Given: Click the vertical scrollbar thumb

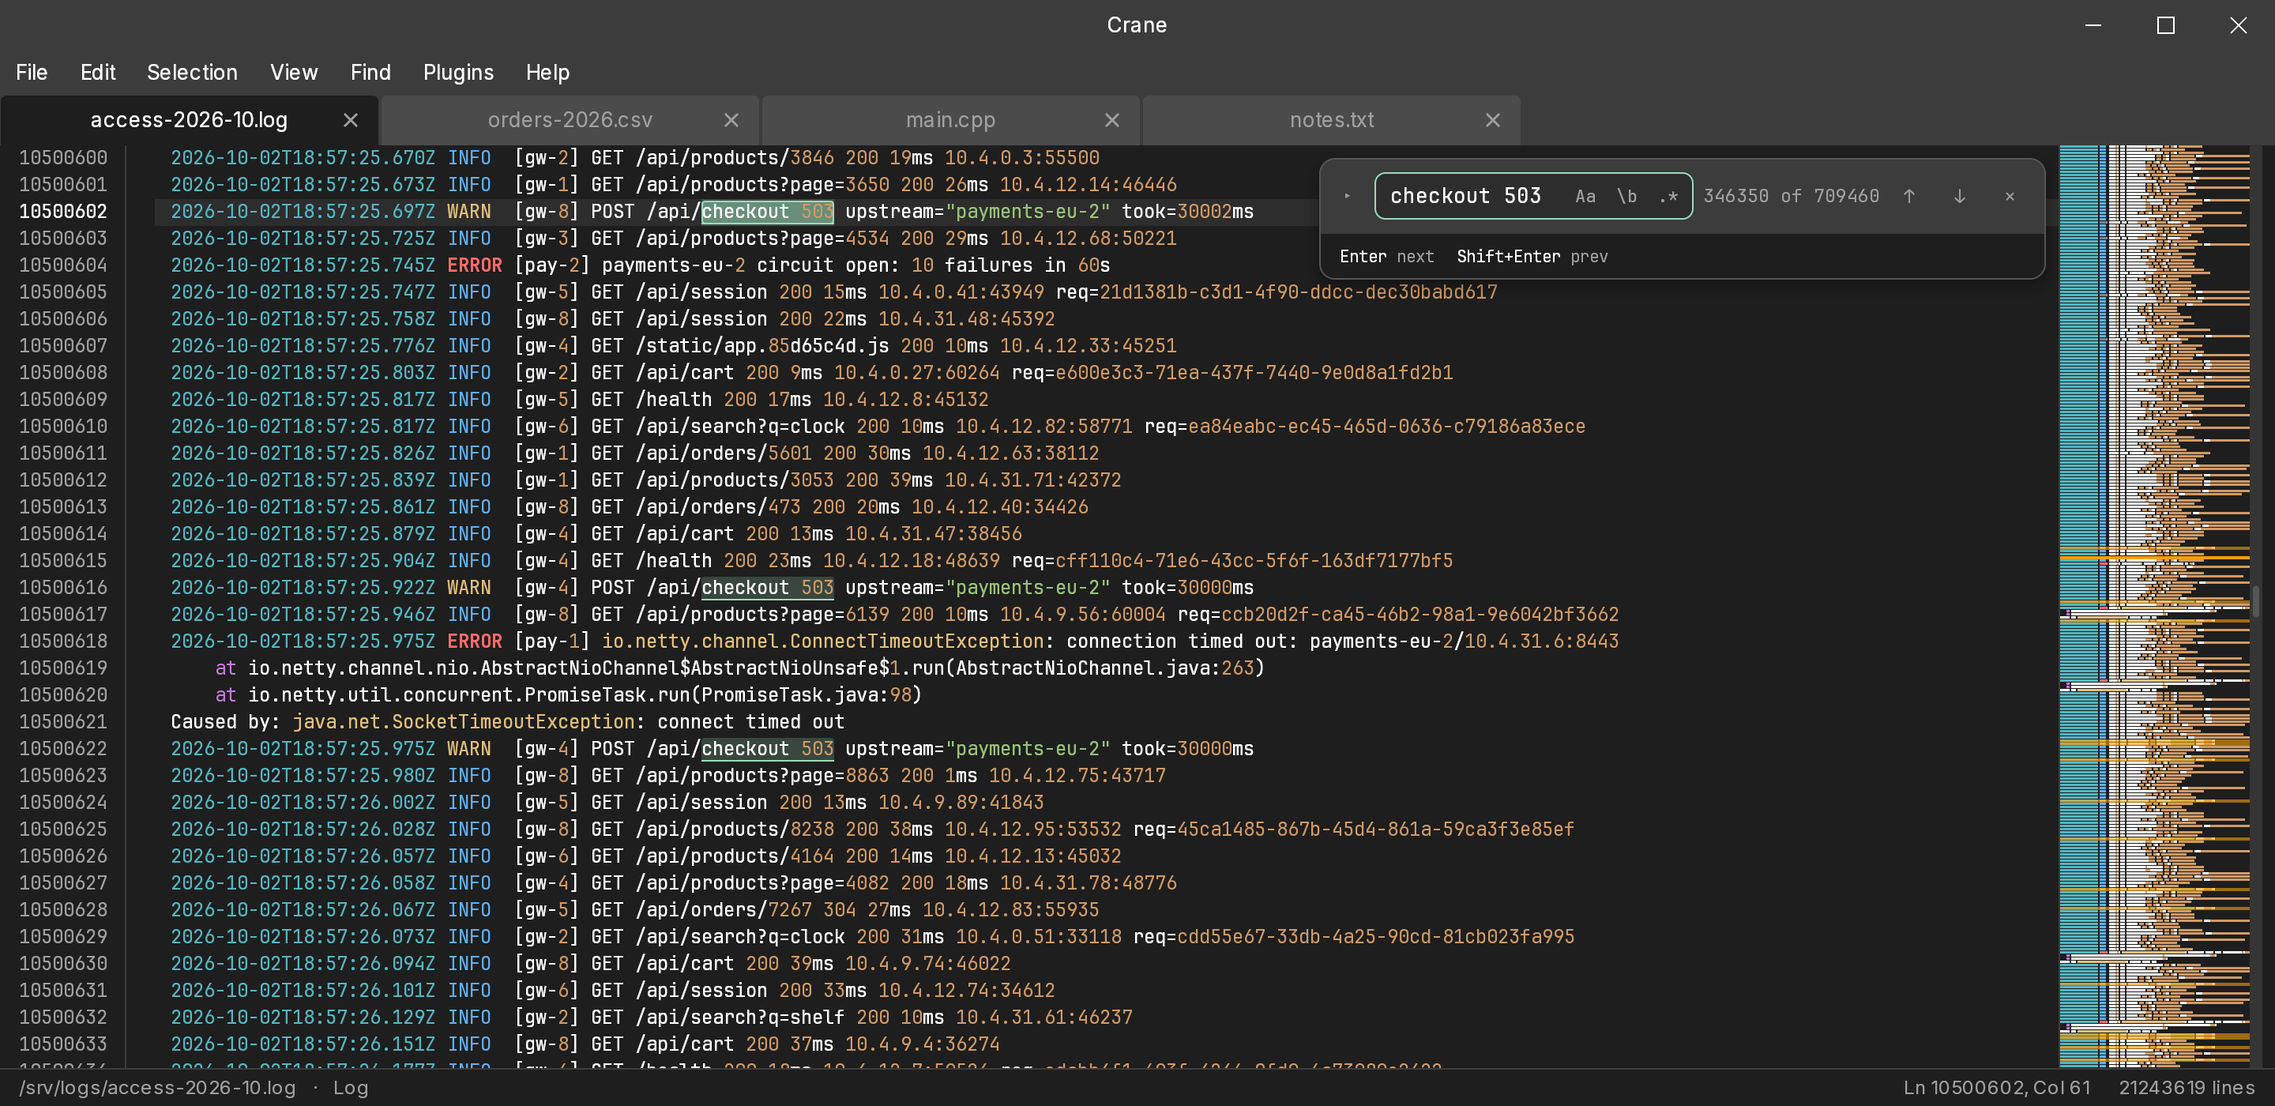Looking at the screenshot, I should [2255, 602].
